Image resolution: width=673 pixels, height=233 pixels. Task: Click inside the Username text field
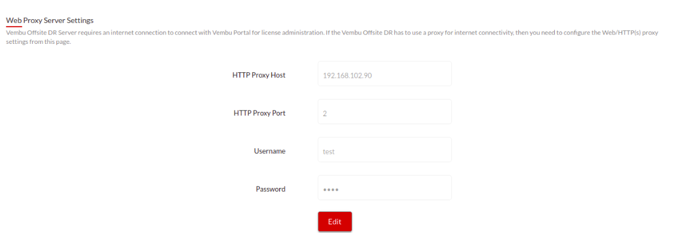384,151
